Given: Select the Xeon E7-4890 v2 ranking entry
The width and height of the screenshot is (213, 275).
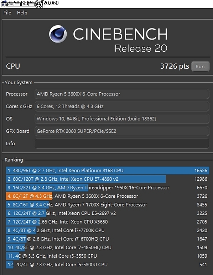Looking at the screenshot, I should coord(108,179).
